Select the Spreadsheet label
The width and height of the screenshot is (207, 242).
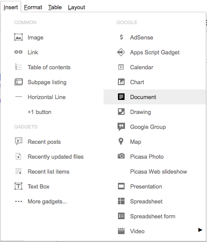[146, 202]
